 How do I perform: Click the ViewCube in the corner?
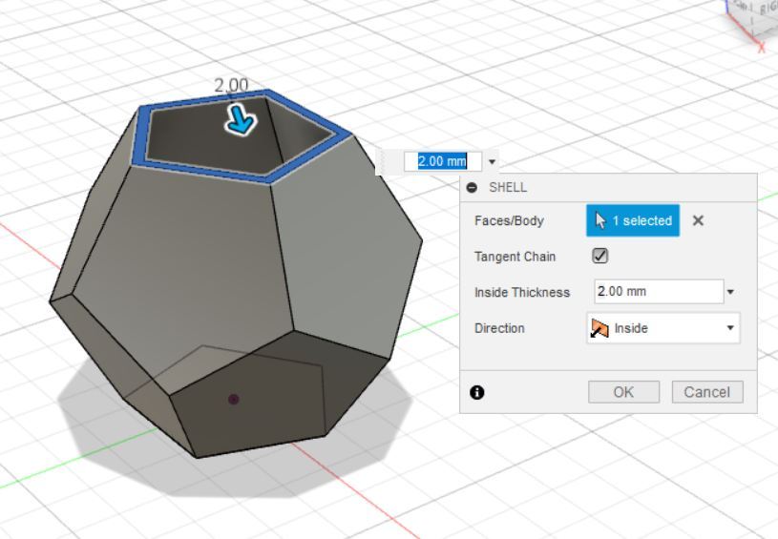point(750,22)
